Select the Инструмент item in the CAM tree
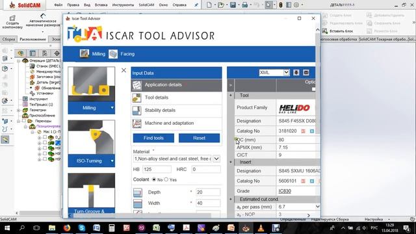 tap(38, 99)
